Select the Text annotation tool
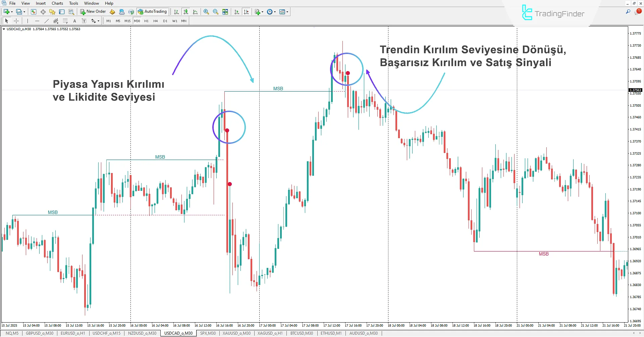644x337 pixels. [x=74, y=21]
